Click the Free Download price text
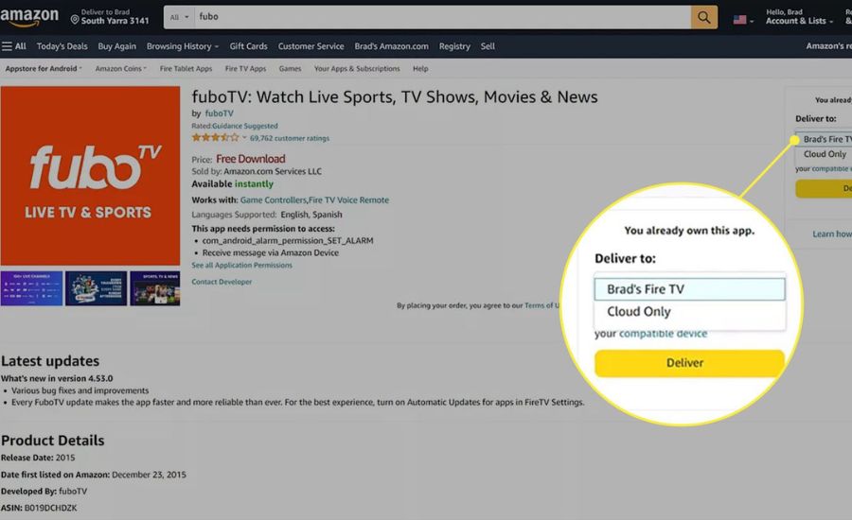The height and width of the screenshot is (520, 852). click(251, 159)
